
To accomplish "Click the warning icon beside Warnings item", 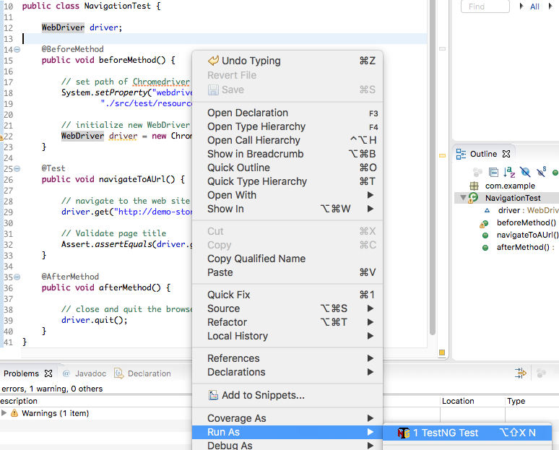I will point(14,413).
